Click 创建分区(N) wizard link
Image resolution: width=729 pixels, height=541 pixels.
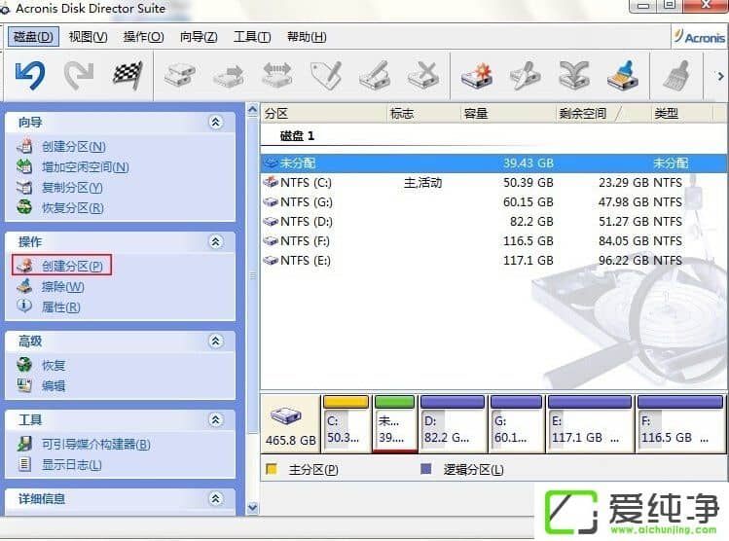point(73,146)
